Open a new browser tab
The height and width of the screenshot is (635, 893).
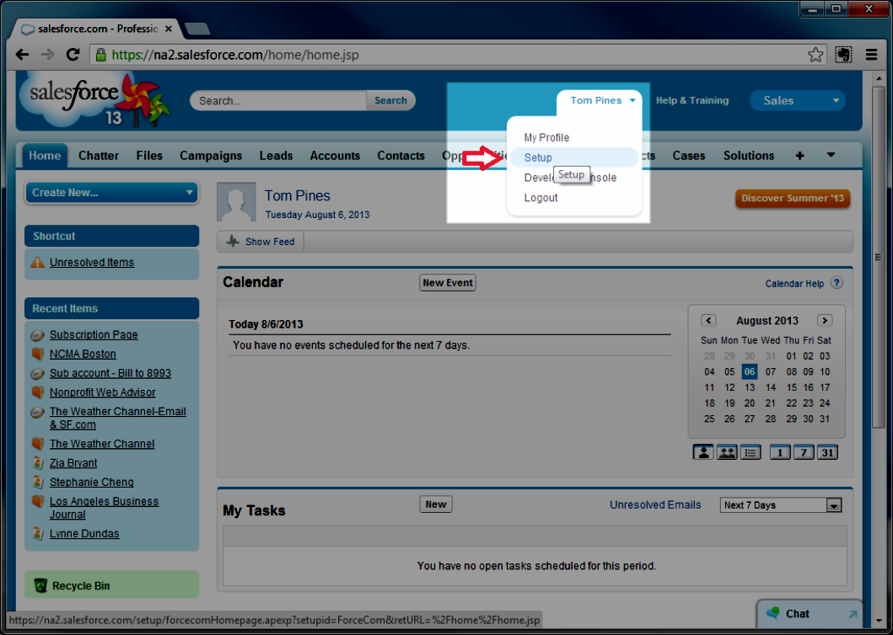197,29
